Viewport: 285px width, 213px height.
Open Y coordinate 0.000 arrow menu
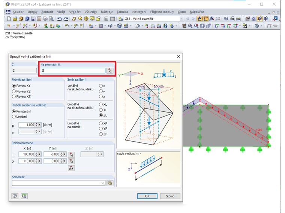tap(65, 161)
